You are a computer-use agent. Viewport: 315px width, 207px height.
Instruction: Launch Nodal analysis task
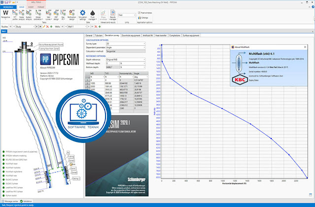(22, 15)
